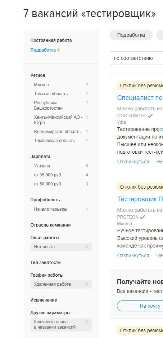
Task: Expand the График работы section
Action: [x=47, y=275]
